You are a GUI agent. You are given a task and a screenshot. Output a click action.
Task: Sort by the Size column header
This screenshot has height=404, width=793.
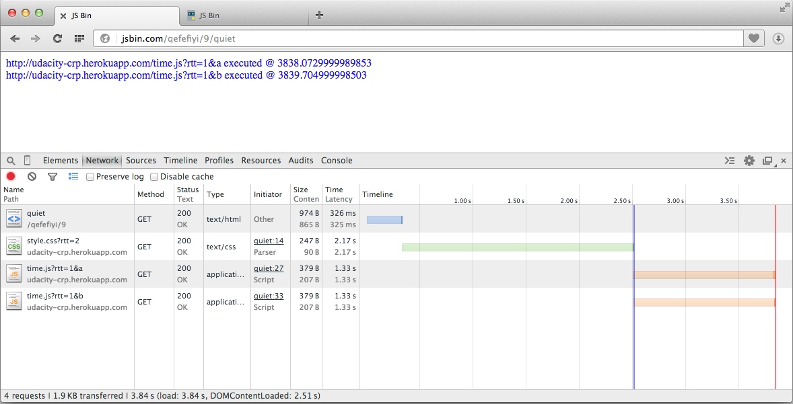306,194
